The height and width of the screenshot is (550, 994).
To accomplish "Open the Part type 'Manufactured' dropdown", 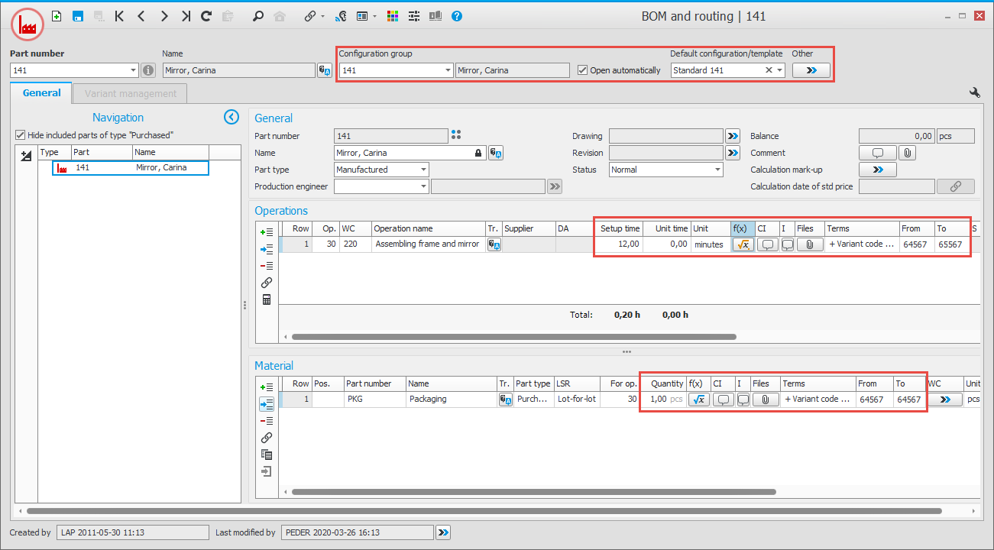I will click(x=423, y=169).
